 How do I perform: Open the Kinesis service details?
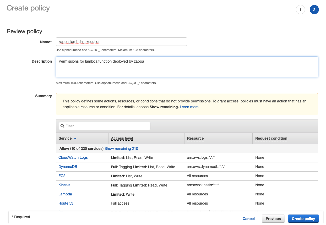coord(64,185)
